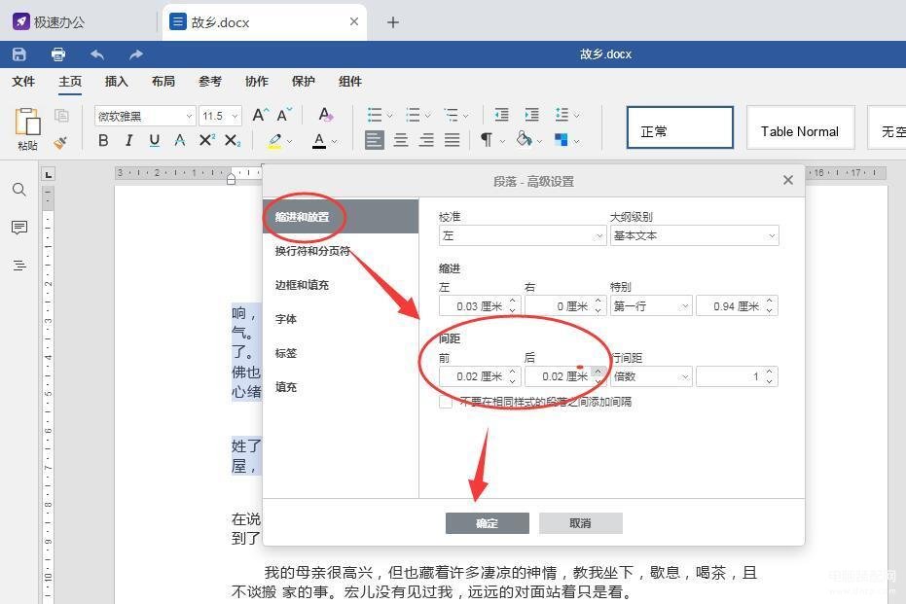Click the paint bucket shading icon
The image size is (906, 604).
pyautogui.click(x=525, y=139)
